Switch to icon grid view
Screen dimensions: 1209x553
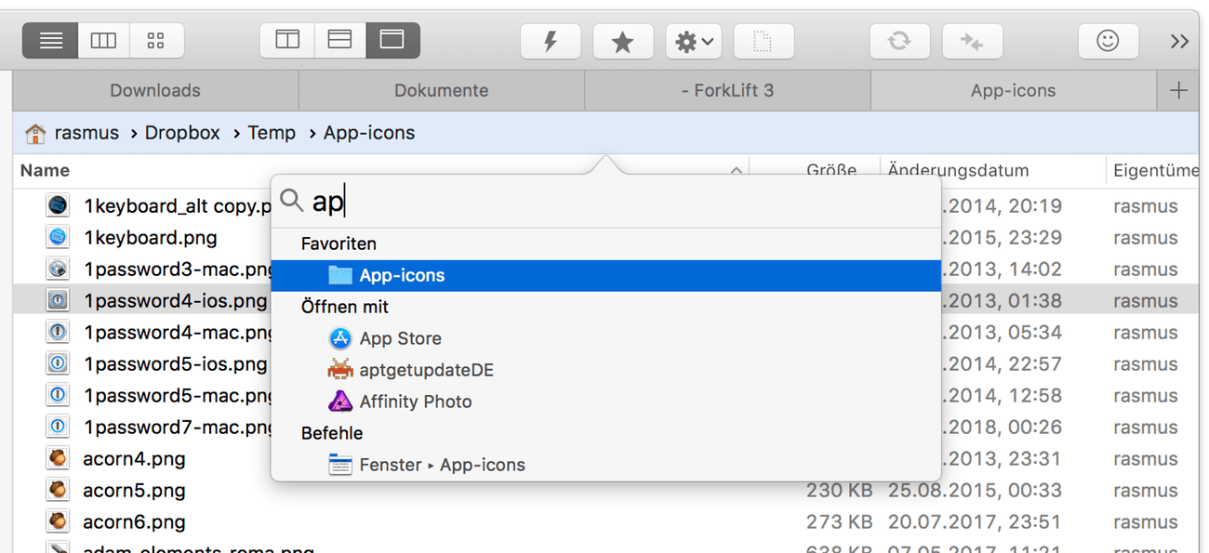click(x=156, y=41)
